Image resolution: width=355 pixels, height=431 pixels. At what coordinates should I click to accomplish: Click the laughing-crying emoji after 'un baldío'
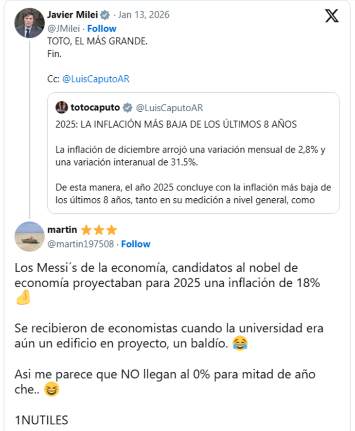pyautogui.click(x=240, y=344)
